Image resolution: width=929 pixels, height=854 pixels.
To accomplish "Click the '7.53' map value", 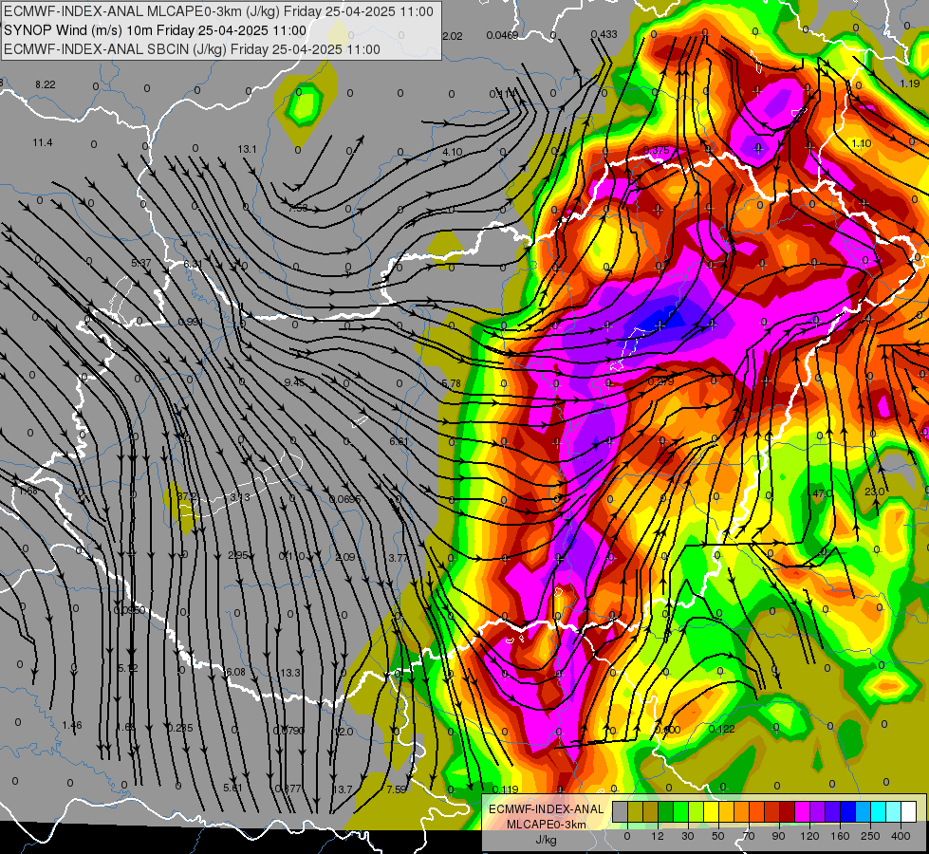I will (x=298, y=208).
